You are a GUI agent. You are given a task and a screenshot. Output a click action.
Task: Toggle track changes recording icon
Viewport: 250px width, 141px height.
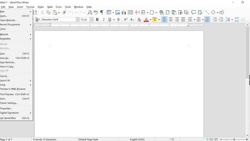pyautogui.click(x=200, y=13)
